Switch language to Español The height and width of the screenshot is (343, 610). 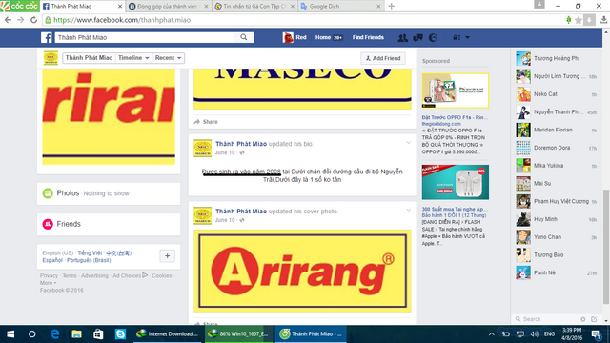[52, 260]
